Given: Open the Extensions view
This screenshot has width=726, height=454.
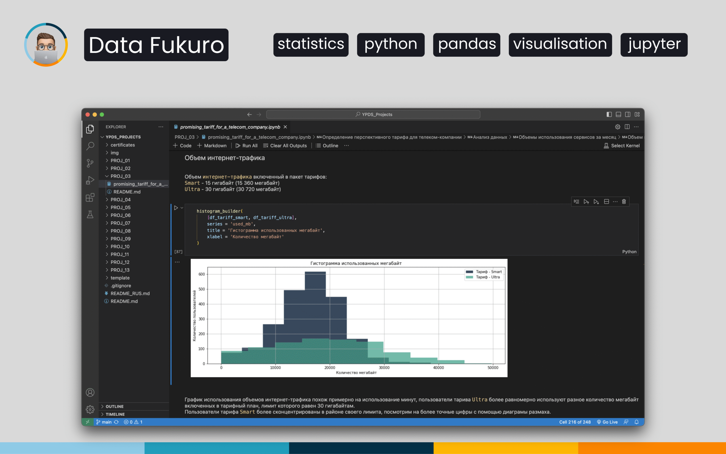Looking at the screenshot, I should click(90, 197).
